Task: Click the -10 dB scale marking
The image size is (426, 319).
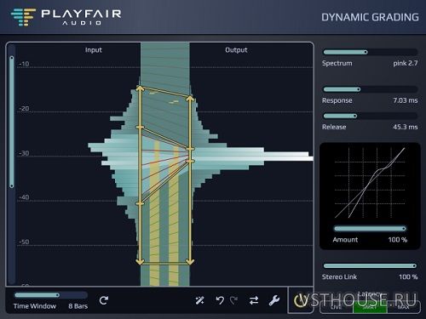Action: (x=24, y=64)
